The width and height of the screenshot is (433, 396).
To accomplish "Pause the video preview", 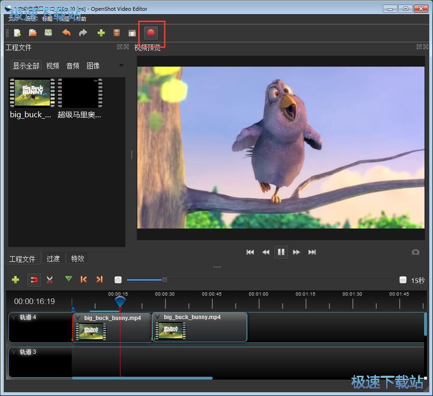I will (281, 252).
